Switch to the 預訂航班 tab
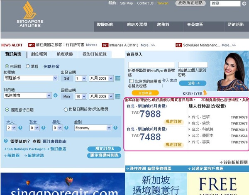The height and width of the screenshot is (195, 249). [13, 54]
